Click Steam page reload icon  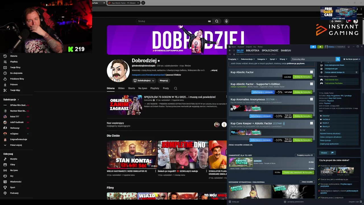coord(230,54)
